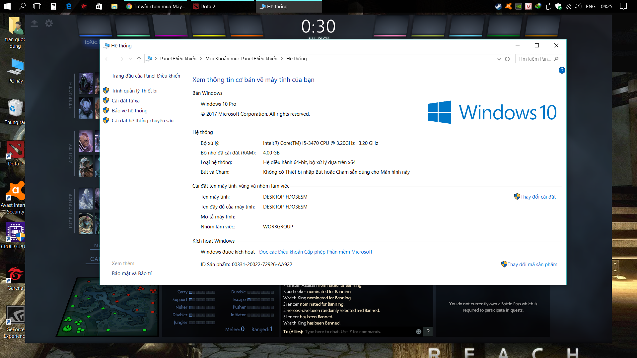Open Steam tray icon
The image size is (637, 358).
(x=498, y=6)
